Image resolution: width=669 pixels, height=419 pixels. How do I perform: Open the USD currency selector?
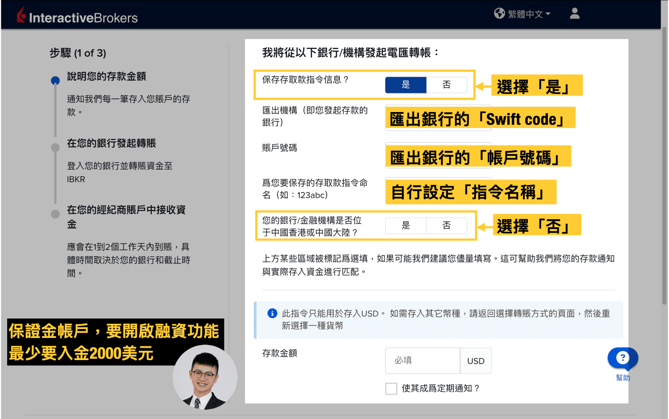pyautogui.click(x=476, y=361)
